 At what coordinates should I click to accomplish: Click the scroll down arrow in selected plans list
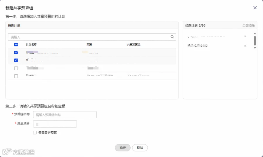pos(255,48)
